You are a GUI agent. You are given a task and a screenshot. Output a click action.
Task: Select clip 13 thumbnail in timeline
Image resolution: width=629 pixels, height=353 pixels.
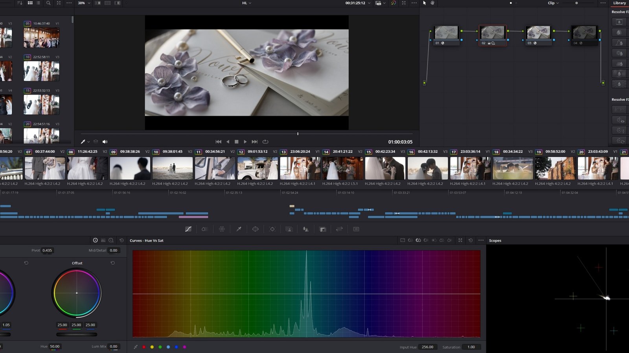tap(300, 168)
